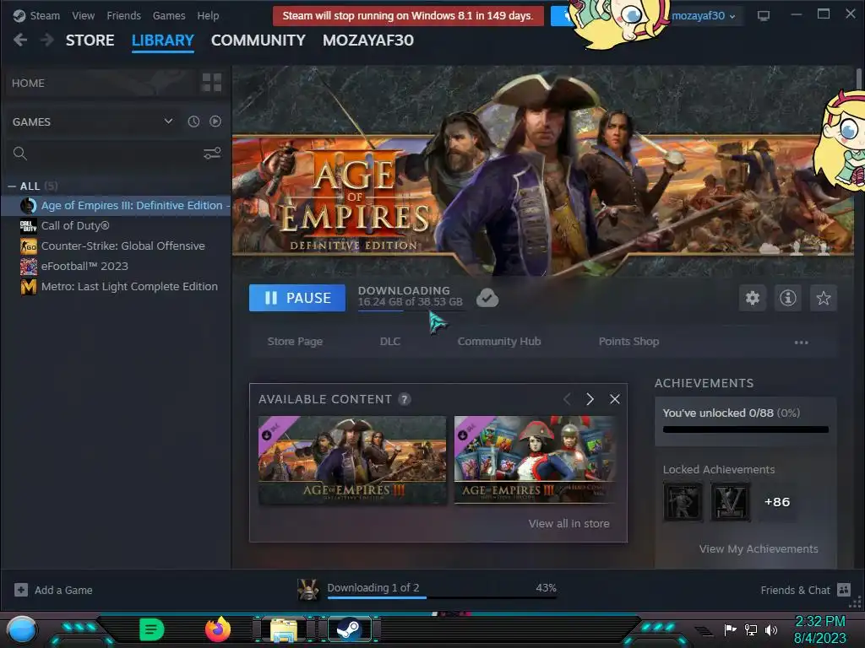Show recent games clock icon
This screenshot has height=648, width=865.
pyautogui.click(x=193, y=121)
